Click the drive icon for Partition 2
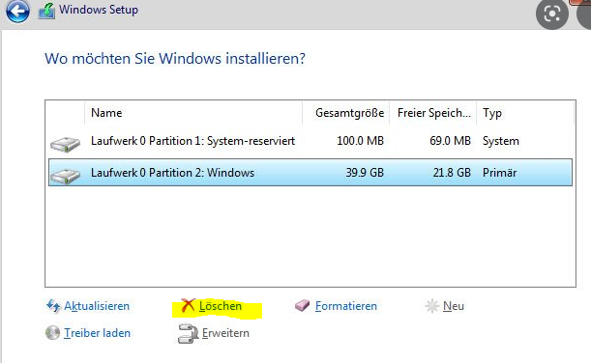This screenshot has width=591, height=363. [x=65, y=176]
